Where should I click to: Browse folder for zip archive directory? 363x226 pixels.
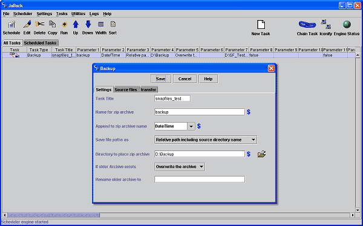pos(261,154)
